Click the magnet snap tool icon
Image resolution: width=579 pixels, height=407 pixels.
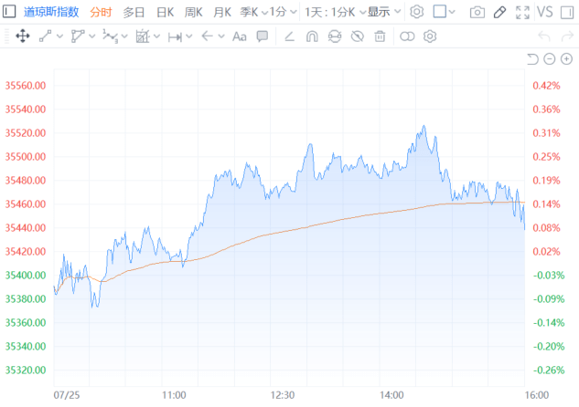pos(312,37)
